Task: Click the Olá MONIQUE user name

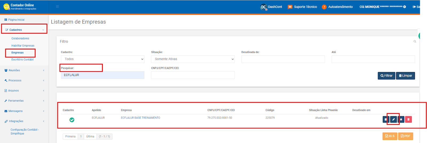Action: (x=381, y=7)
